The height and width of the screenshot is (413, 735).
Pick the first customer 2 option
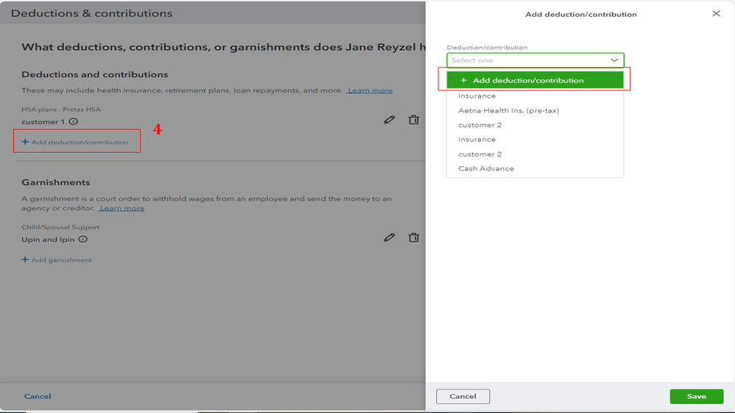tap(480, 125)
